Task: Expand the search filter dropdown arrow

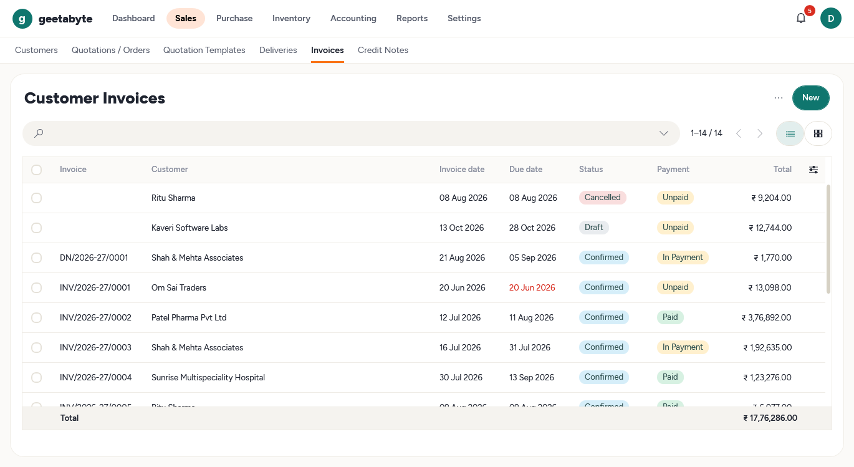Action: (664, 133)
